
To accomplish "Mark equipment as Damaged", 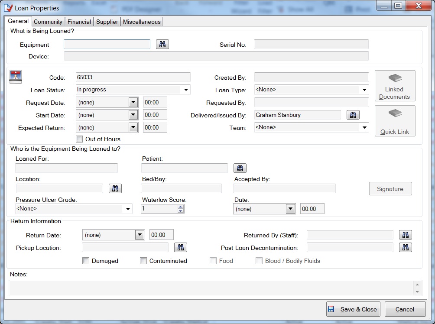I will pyautogui.click(x=86, y=261).
